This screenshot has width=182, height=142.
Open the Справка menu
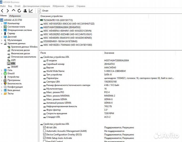click(81, 6)
